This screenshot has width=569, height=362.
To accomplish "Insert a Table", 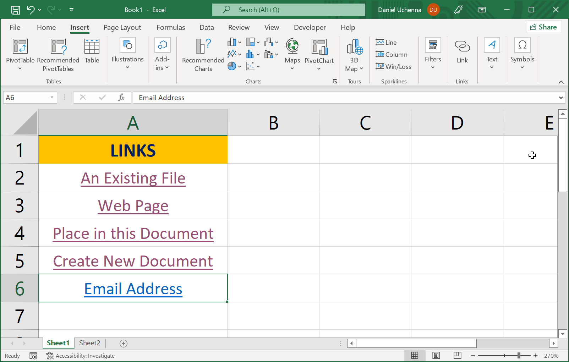I will (x=92, y=52).
